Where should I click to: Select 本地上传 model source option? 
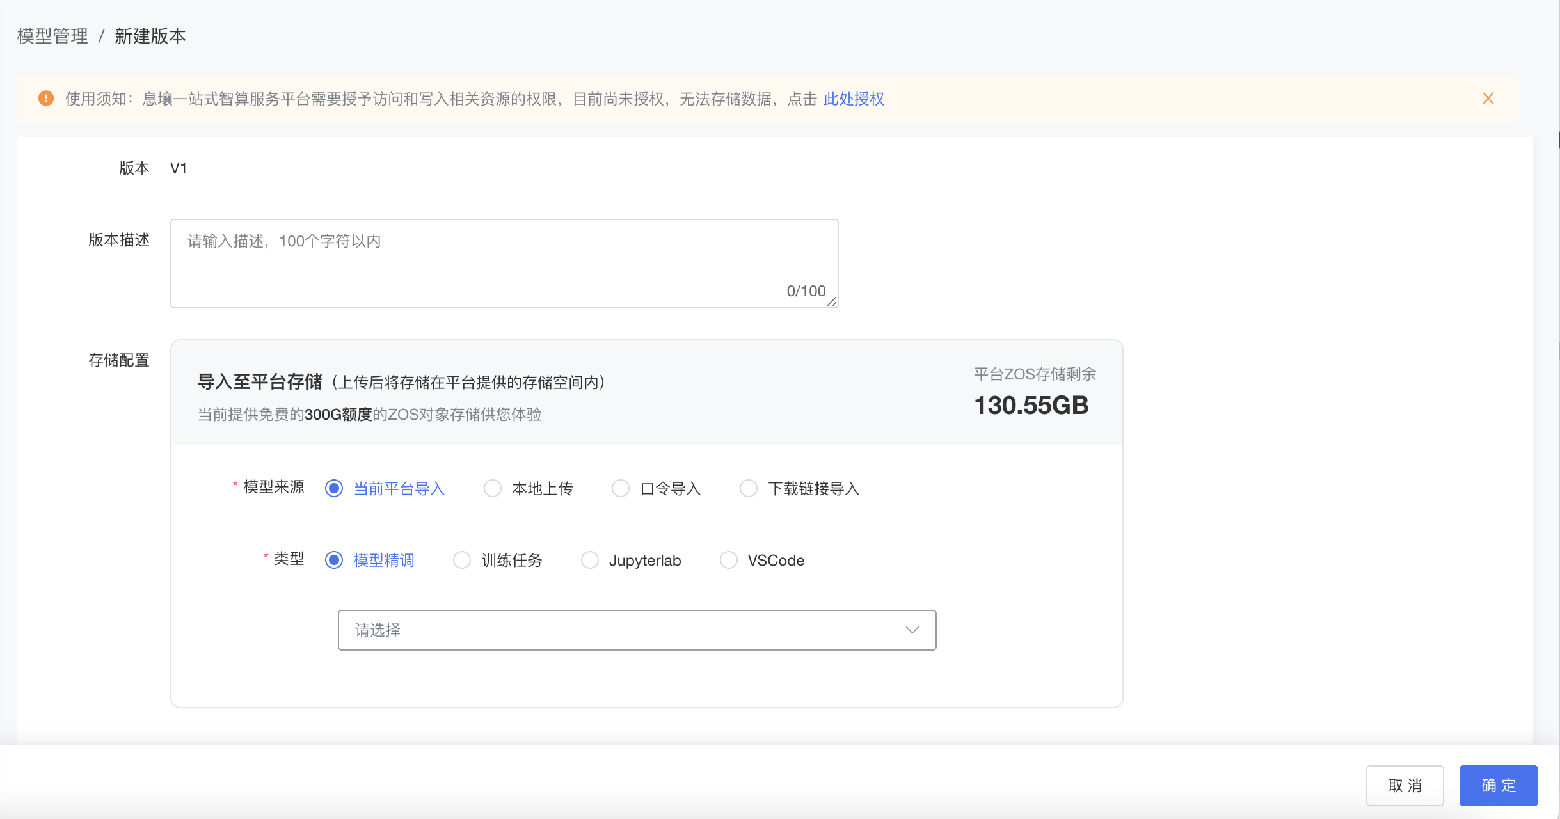click(493, 489)
